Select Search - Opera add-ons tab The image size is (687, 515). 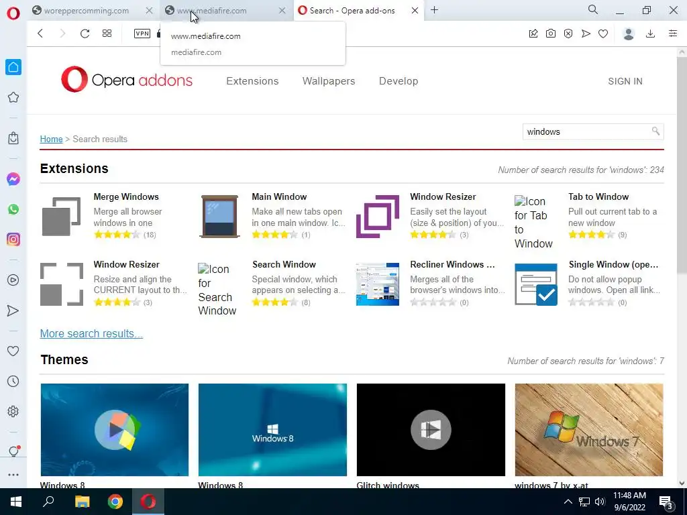[x=352, y=11]
